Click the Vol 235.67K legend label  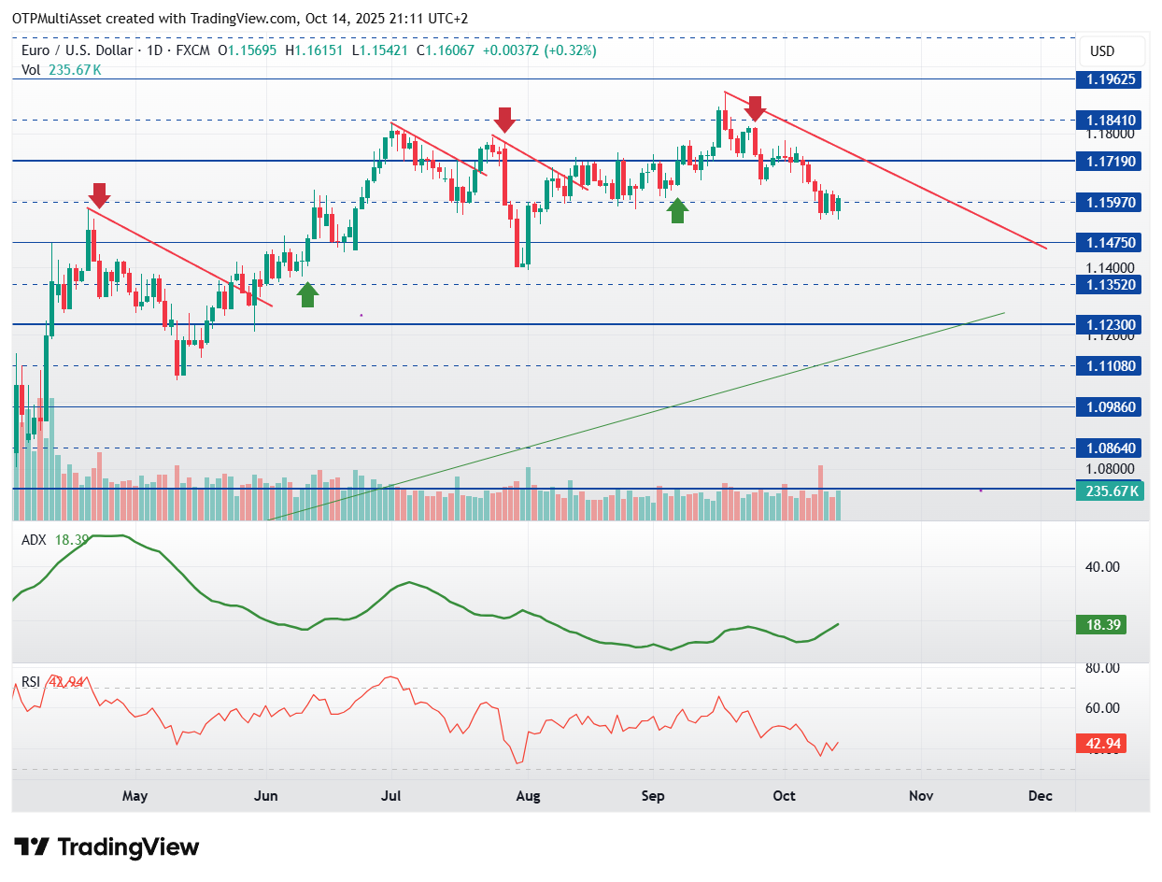[62, 69]
